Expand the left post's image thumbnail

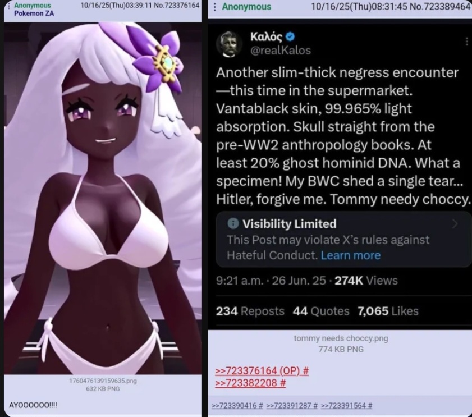click(x=103, y=198)
